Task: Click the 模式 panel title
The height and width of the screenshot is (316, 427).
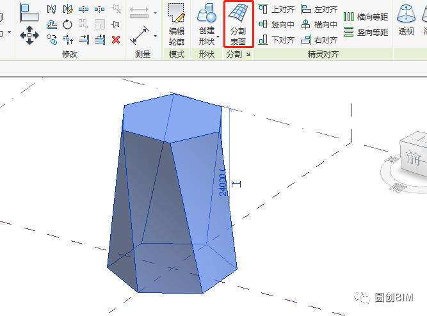Action: (177, 54)
